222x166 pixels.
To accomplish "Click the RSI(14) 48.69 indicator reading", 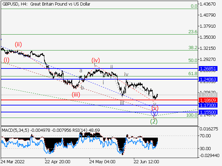I will click(86, 130).
